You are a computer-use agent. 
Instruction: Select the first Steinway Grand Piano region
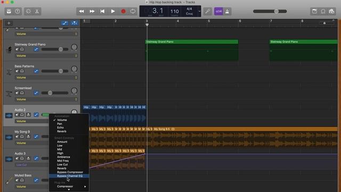tap(192, 50)
